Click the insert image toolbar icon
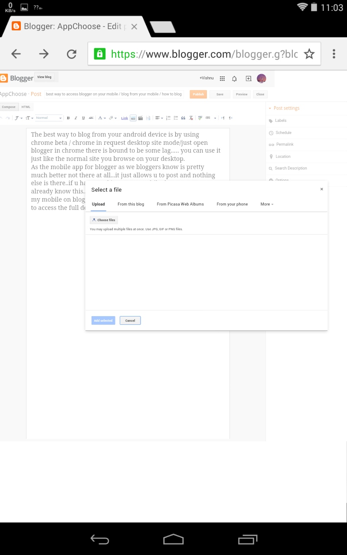347x555 pixels. [133, 118]
